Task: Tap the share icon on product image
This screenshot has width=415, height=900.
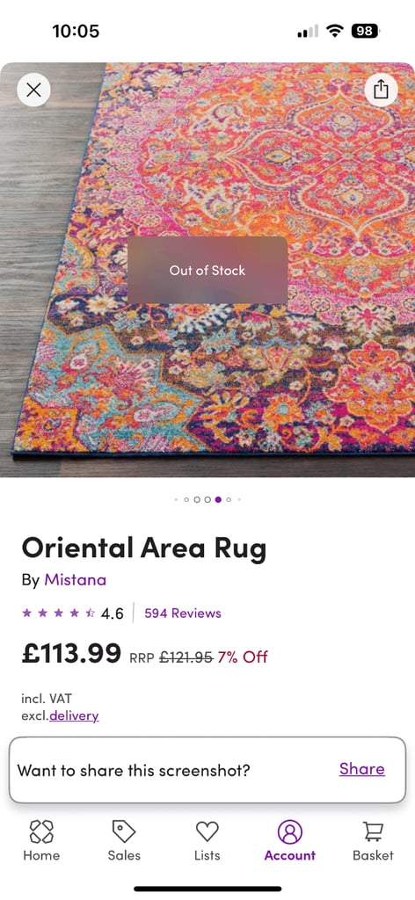Action: [381, 91]
